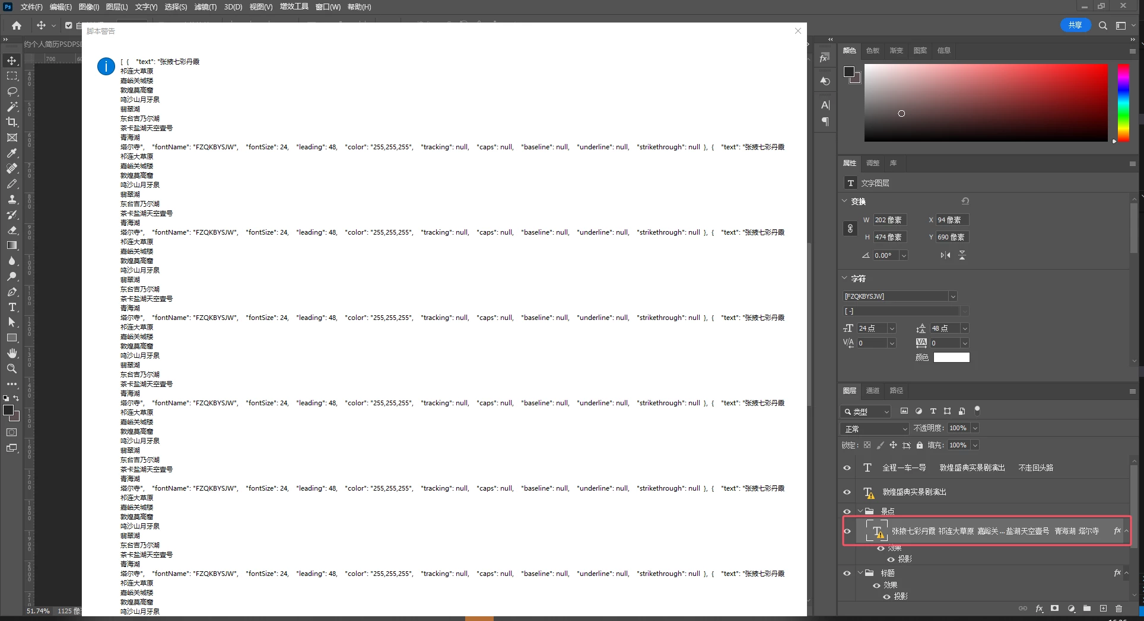Add layer mask from Layers panel footer

[1054, 609]
